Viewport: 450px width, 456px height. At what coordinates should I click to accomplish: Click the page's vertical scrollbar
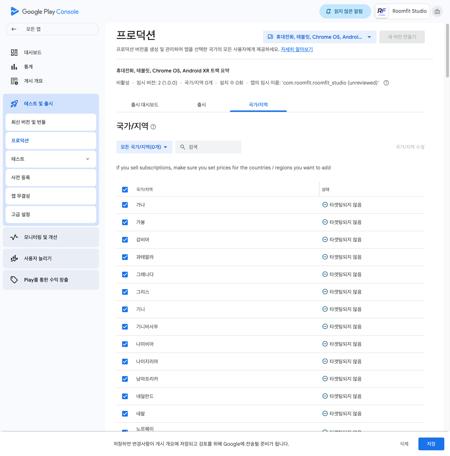pyautogui.click(x=448, y=50)
